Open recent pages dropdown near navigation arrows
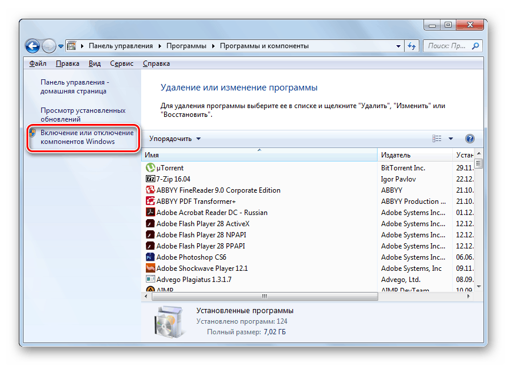The height and width of the screenshot is (366, 507). tap(61, 46)
